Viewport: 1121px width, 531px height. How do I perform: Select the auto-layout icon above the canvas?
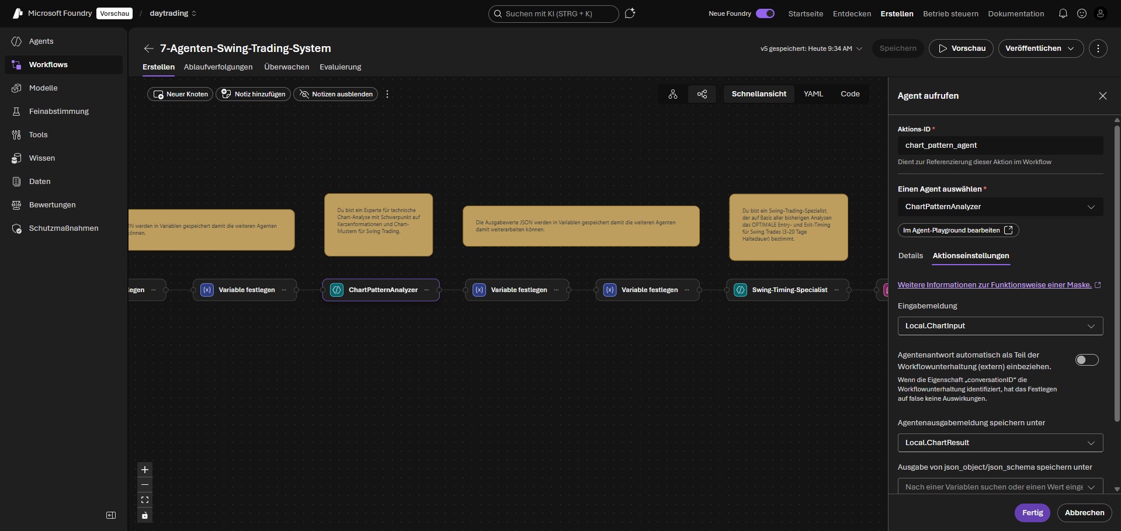[x=672, y=94]
